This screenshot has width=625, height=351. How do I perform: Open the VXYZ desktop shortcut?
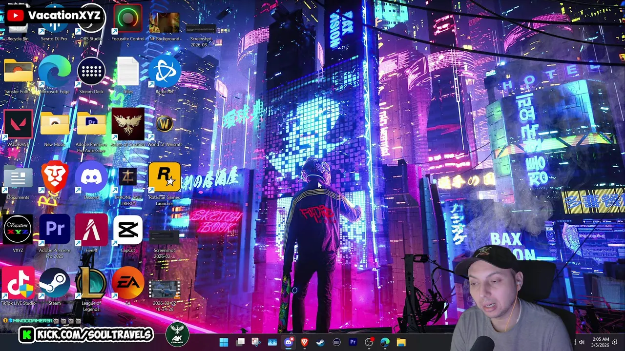coord(18,234)
